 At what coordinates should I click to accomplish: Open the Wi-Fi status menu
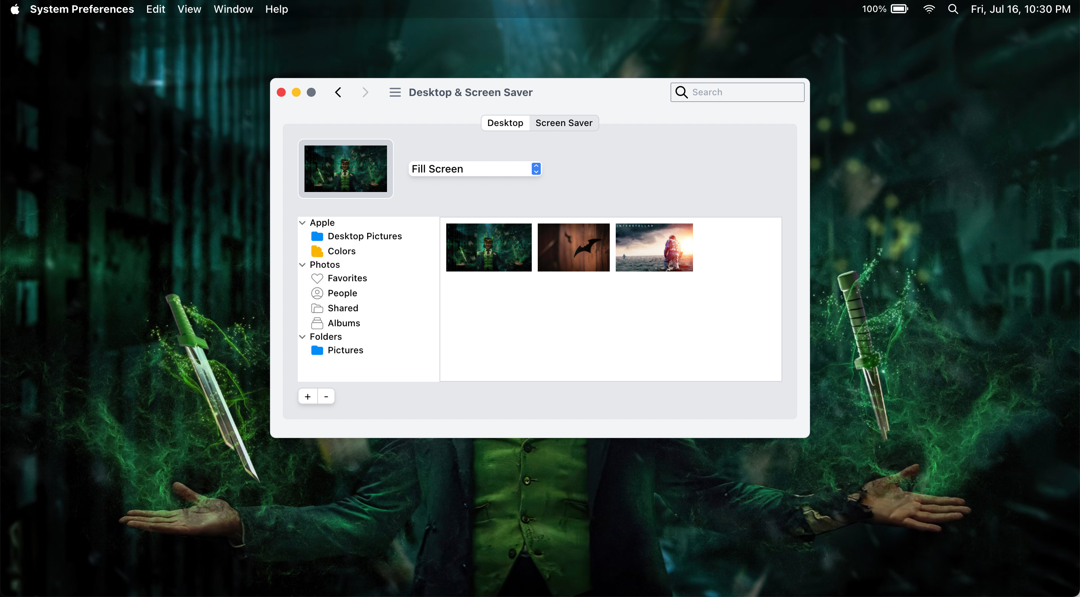pyautogui.click(x=929, y=9)
